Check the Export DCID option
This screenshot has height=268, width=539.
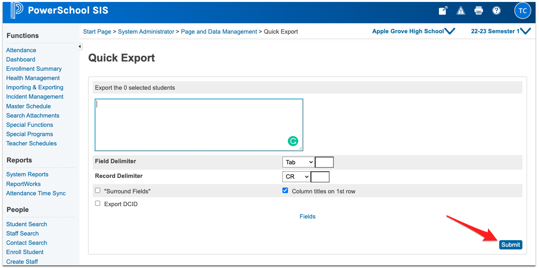click(x=97, y=203)
